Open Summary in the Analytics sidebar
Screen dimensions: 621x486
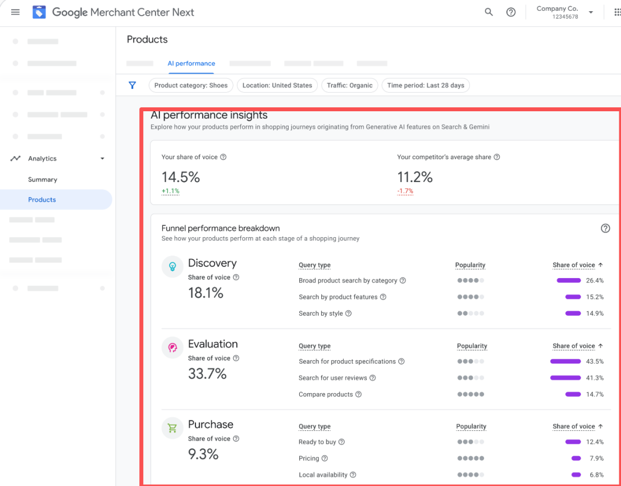click(43, 180)
